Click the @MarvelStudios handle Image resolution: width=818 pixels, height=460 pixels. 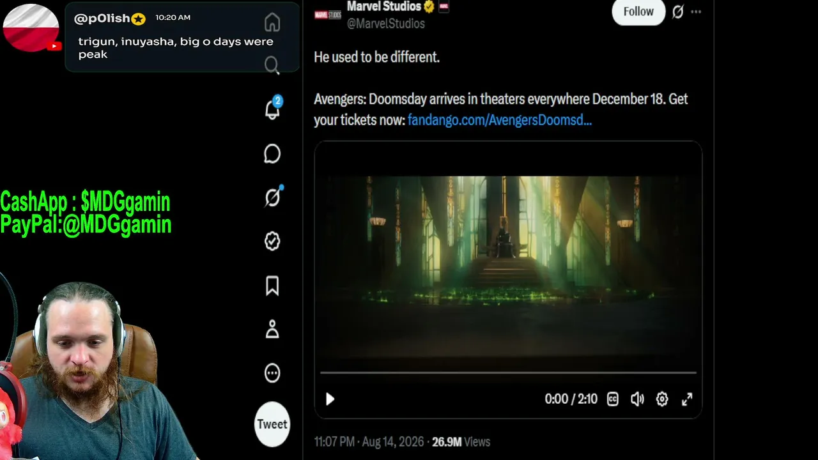[386, 24]
